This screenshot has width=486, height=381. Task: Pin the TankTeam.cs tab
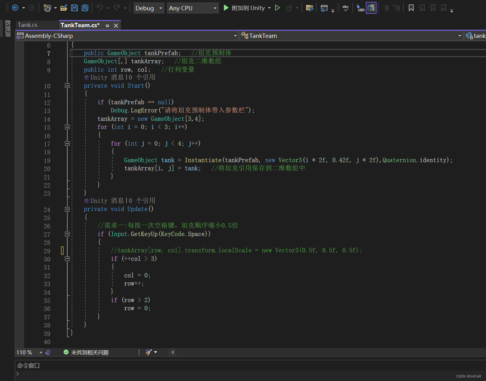107,25
